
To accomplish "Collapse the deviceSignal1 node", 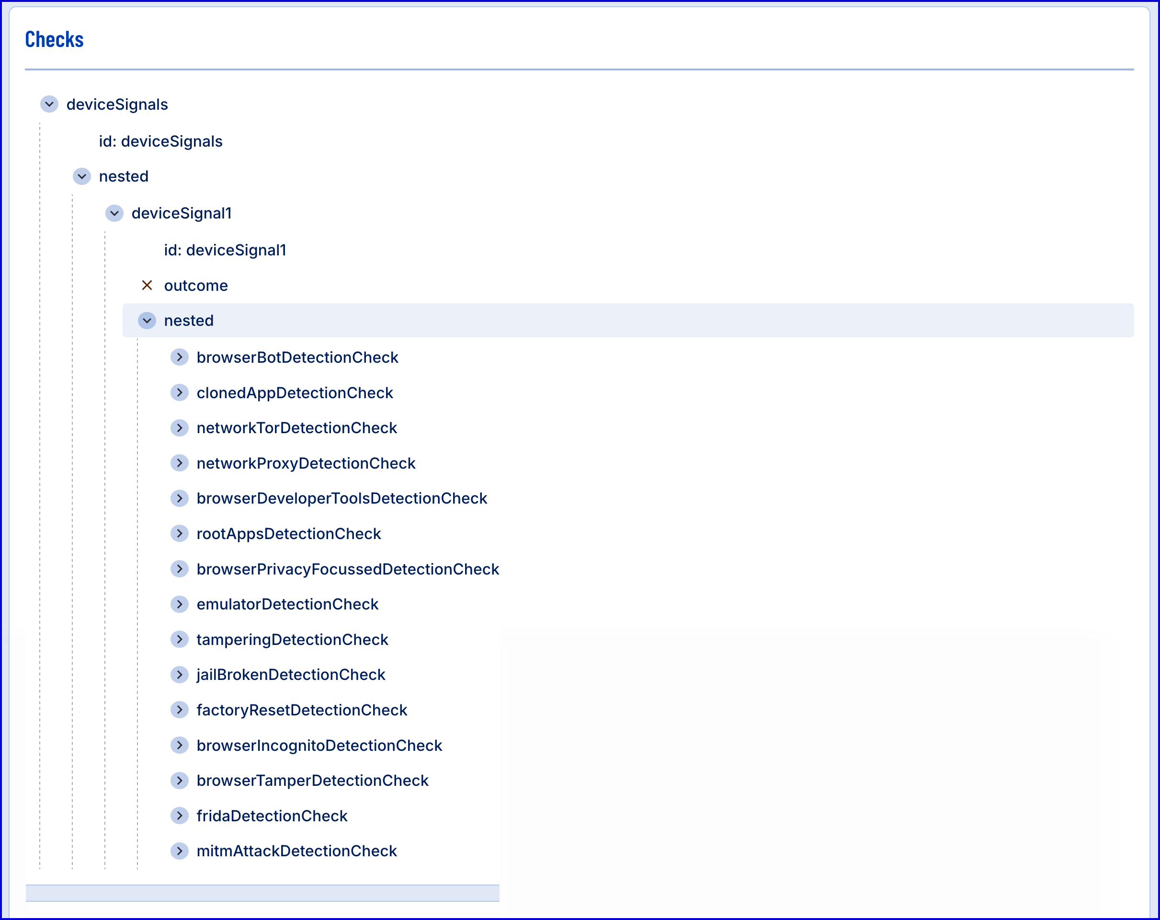I will (x=114, y=213).
